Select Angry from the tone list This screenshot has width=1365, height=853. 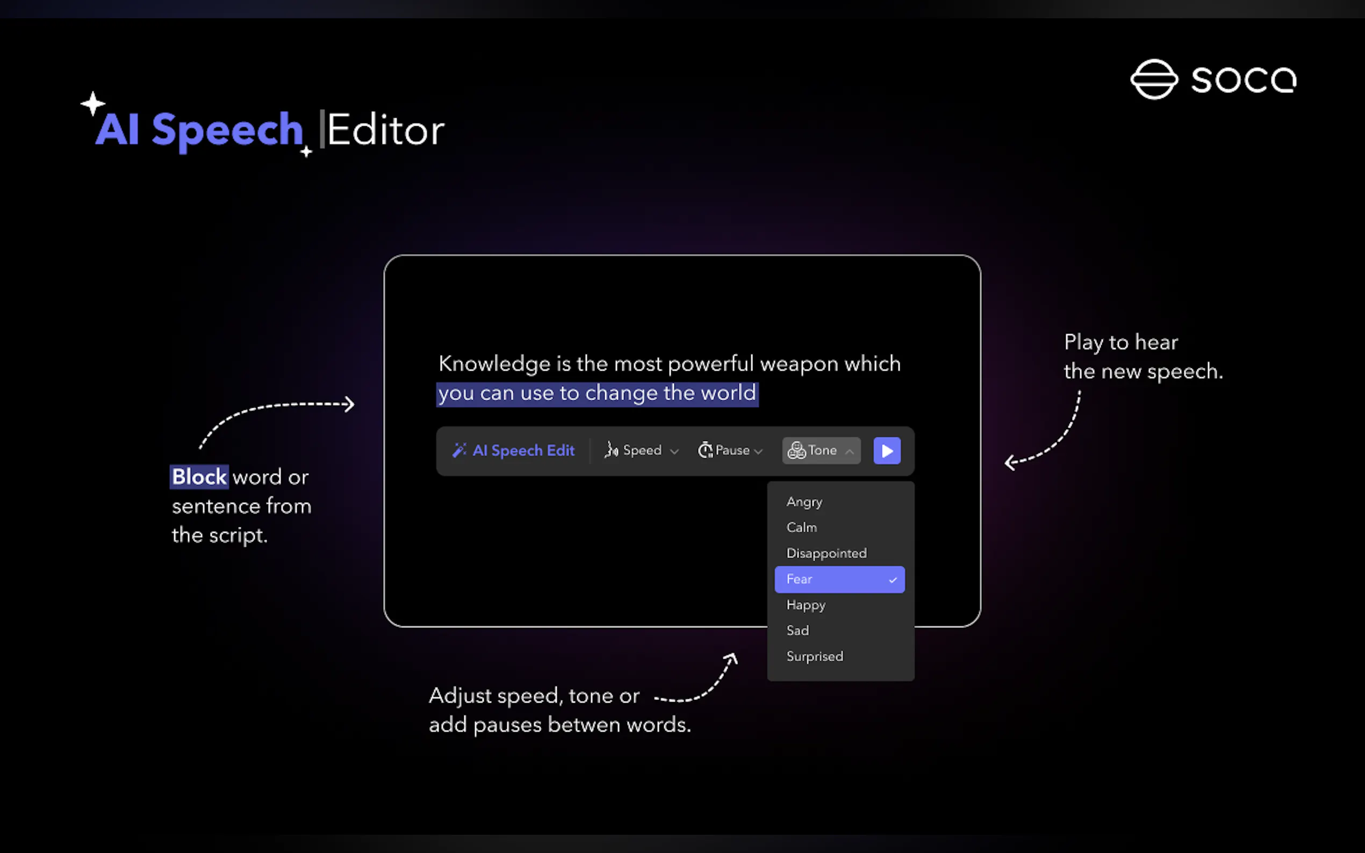pyautogui.click(x=804, y=502)
